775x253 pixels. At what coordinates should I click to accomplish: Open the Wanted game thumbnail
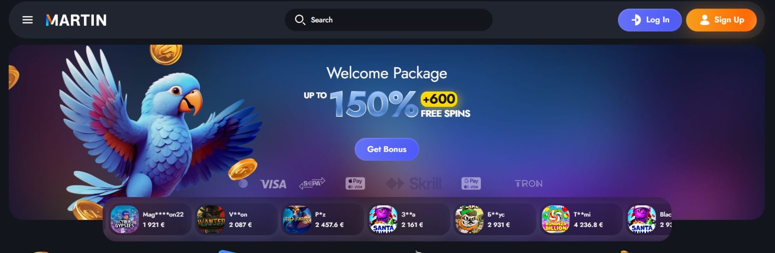tap(211, 219)
